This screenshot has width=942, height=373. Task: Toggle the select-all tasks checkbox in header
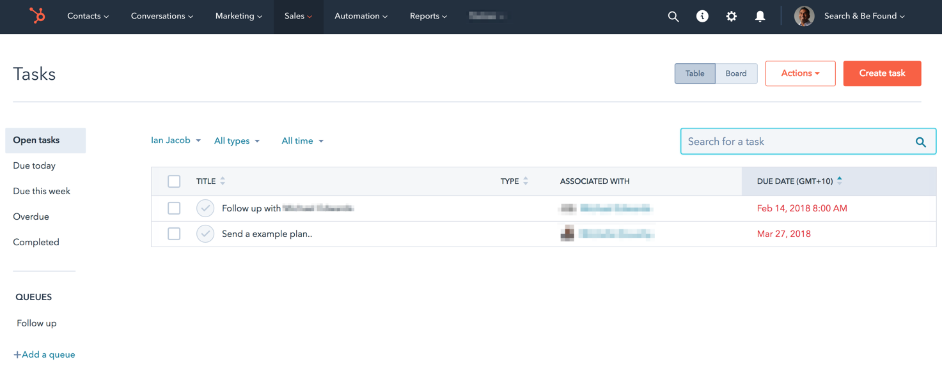click(174, 181)
